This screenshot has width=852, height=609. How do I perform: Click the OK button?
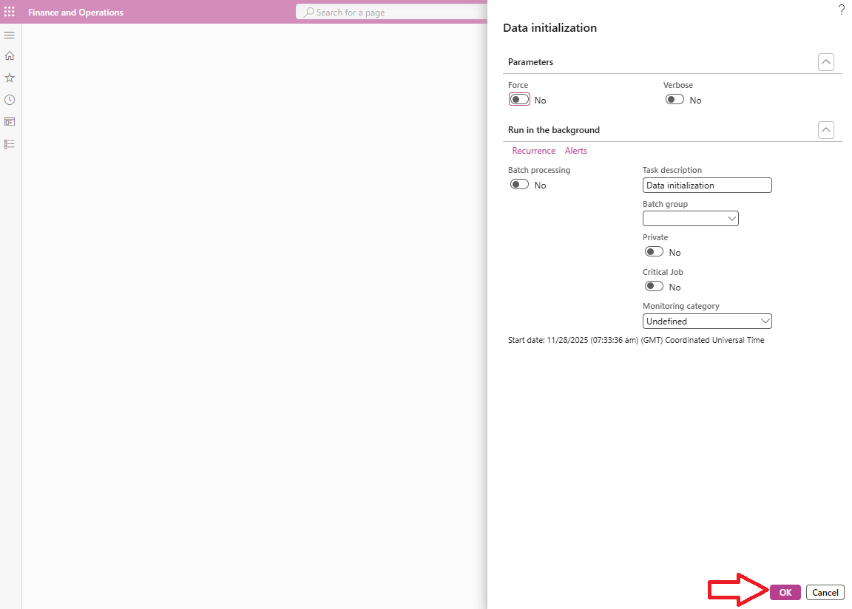785,593
